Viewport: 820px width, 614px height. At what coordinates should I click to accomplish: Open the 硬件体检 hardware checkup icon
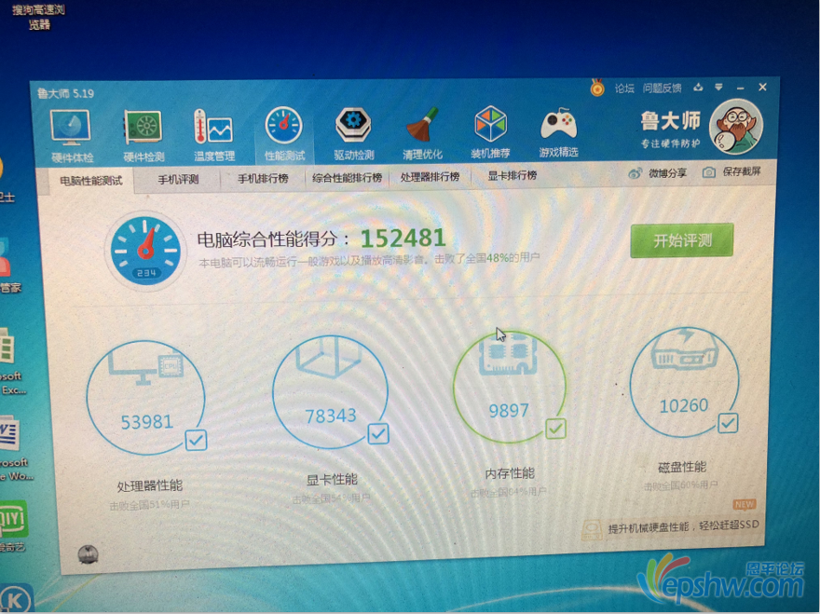[x=71, y=127]
